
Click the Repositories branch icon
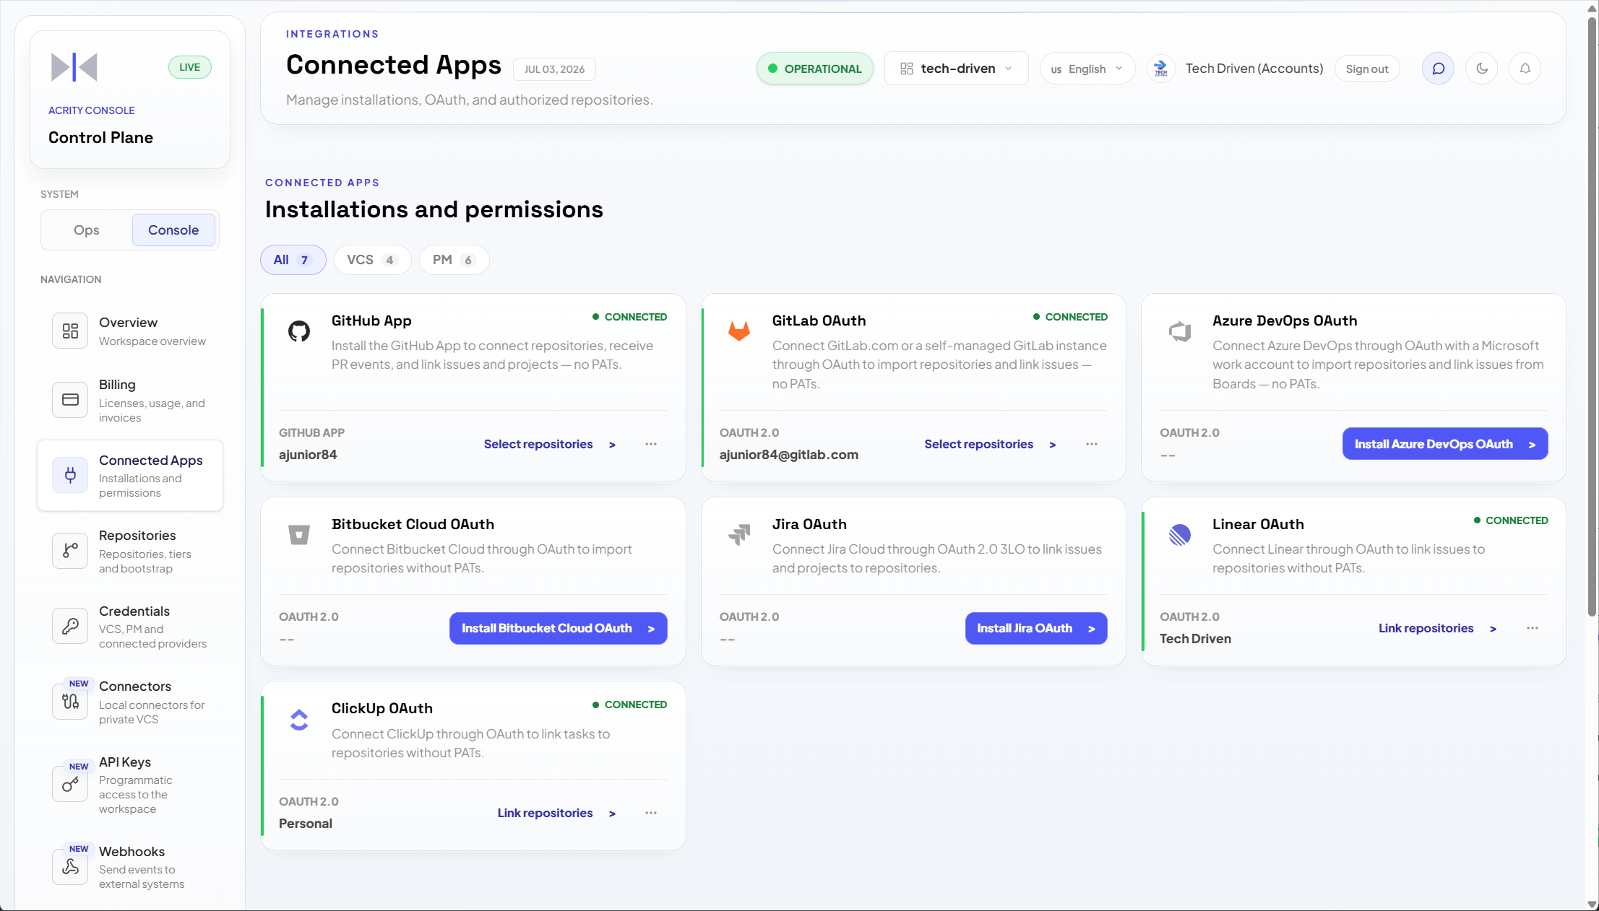pyautogui.click(x=70, y=550)
